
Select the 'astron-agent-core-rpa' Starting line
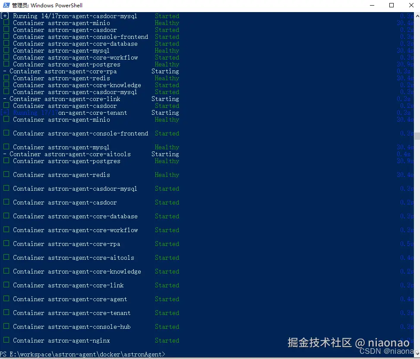91,71
